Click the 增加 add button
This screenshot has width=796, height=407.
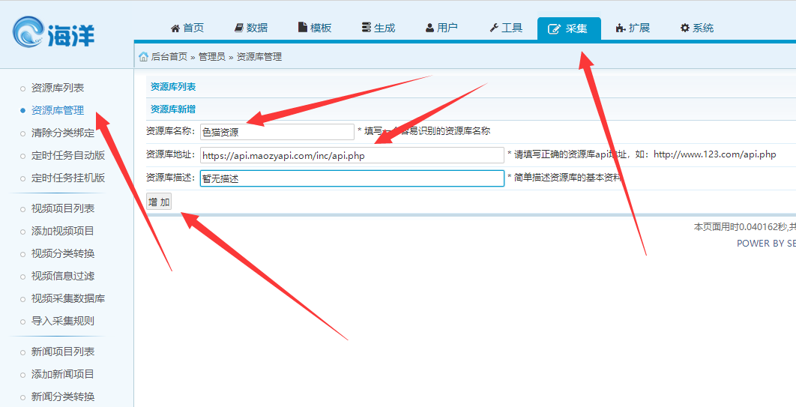(159, 202)
